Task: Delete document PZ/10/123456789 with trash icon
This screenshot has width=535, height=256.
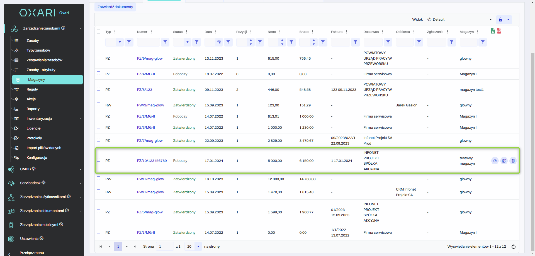Action: click(x=513, y=161)
